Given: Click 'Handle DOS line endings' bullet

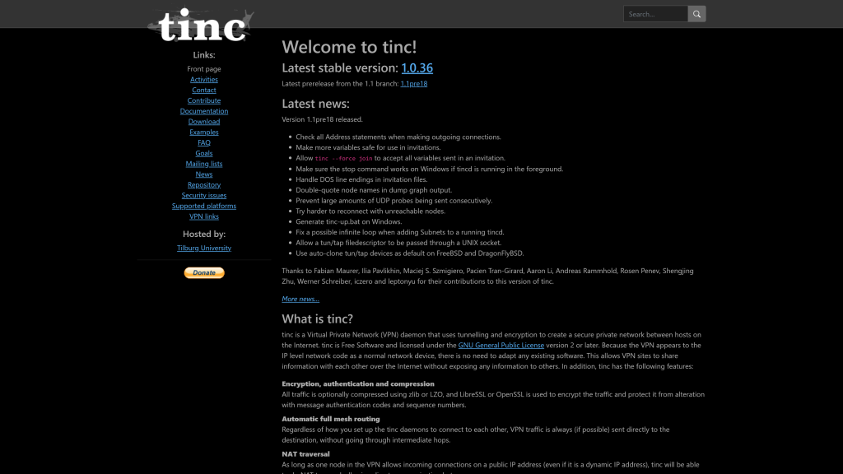Looking at the screenshot, I should (361, 179).
